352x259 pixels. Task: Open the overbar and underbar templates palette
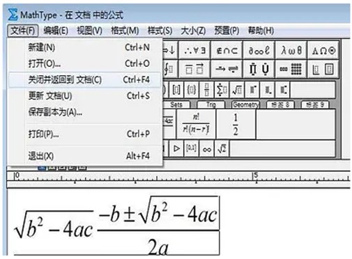[x=194, y=69]
